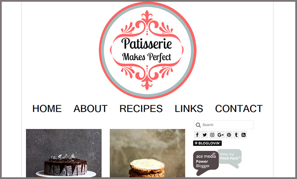Open the Twitter social icon
This screenshot has height=179, width=297.
(205, 135)
